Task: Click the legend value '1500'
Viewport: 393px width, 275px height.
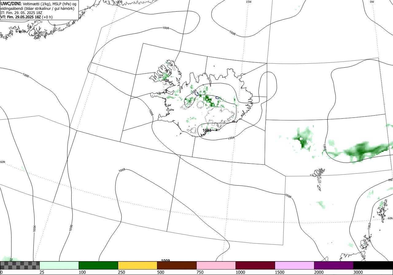Action: 279,272
